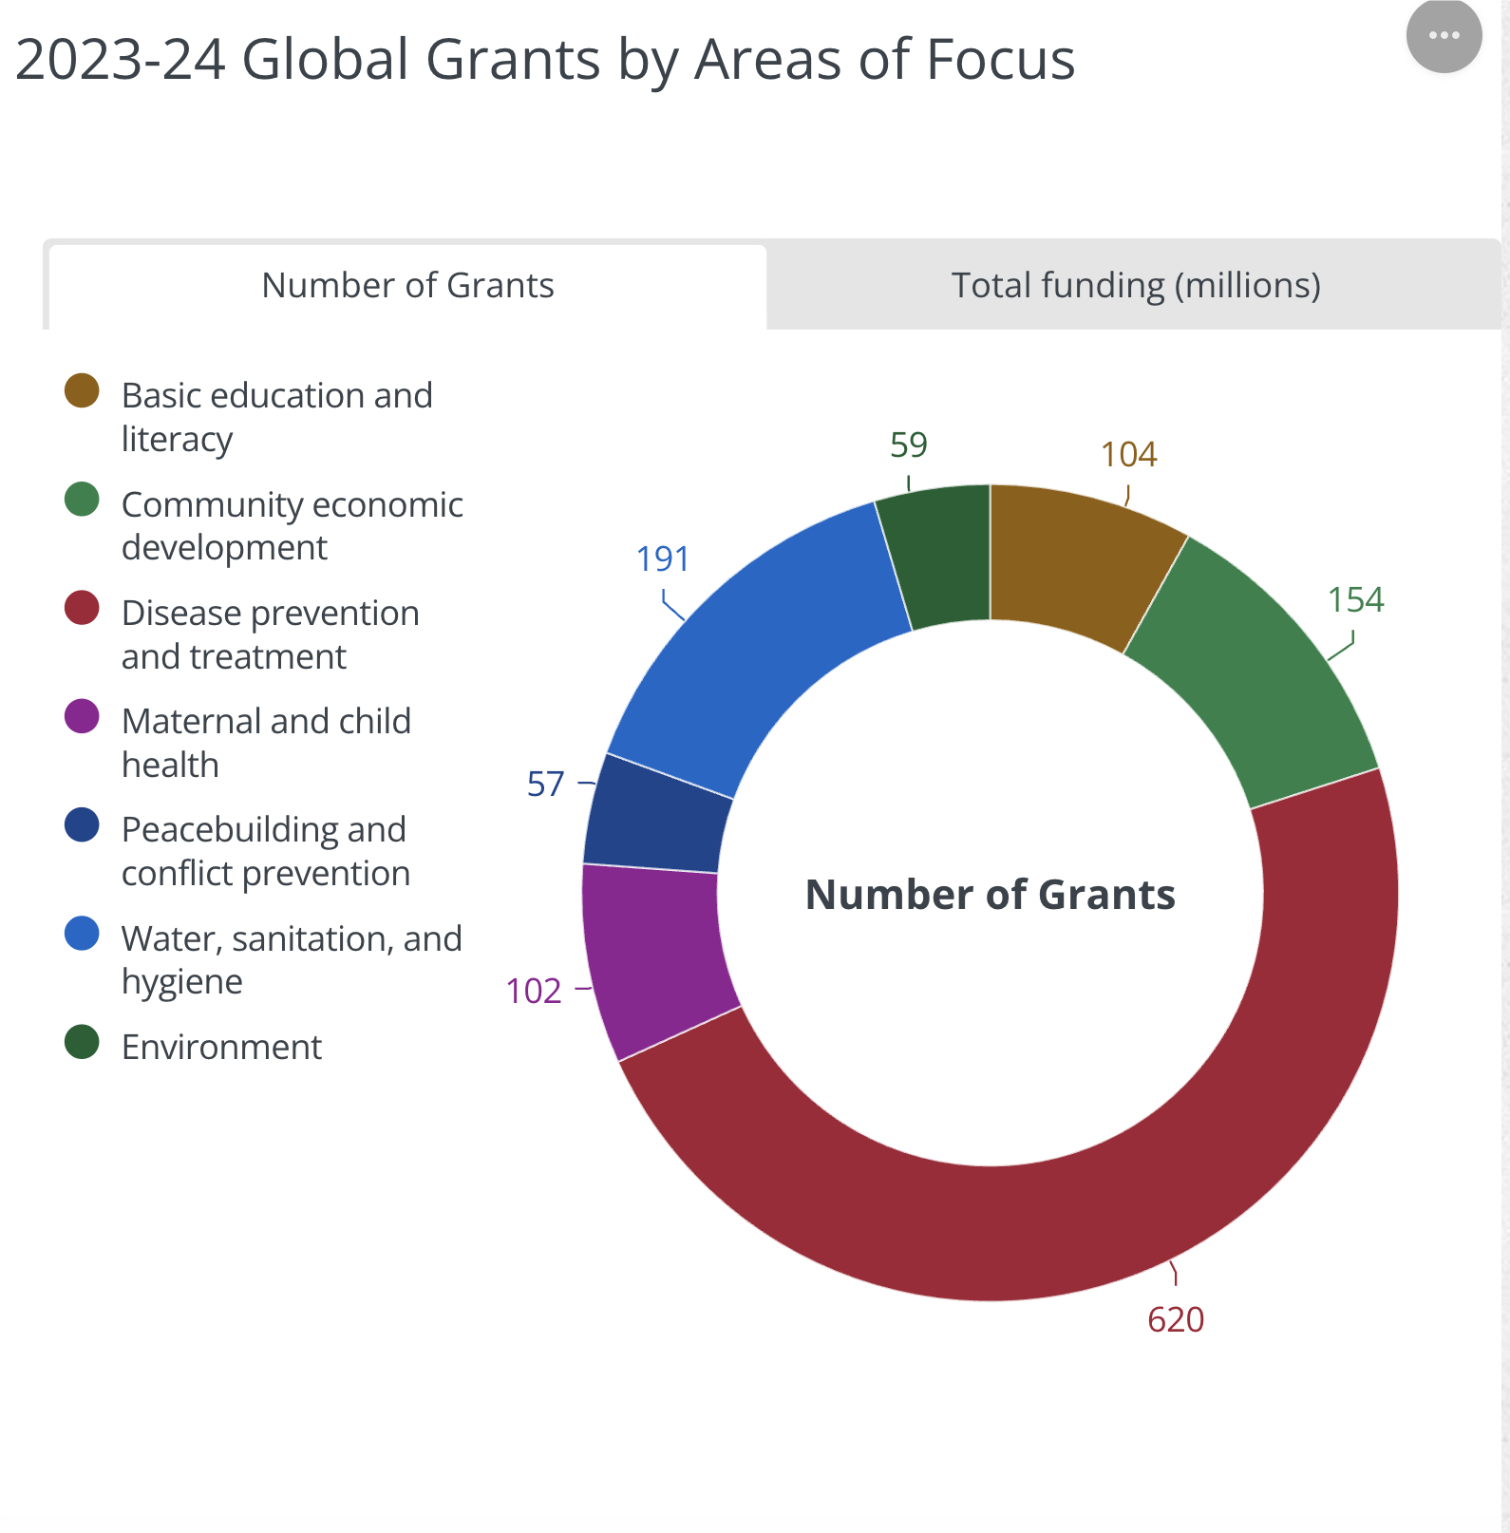Click the Maternal and child health legend dot
The image size is (1510, 1533).
[x=82, y=716]
